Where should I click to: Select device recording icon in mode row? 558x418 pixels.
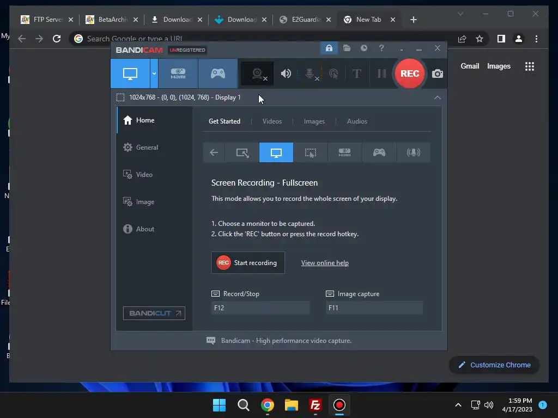(344, 152)
